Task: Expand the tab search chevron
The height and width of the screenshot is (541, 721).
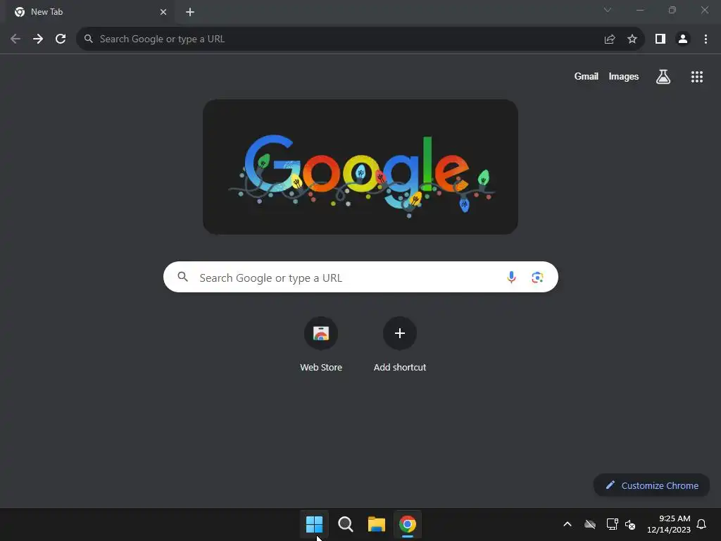Action: 608,10
